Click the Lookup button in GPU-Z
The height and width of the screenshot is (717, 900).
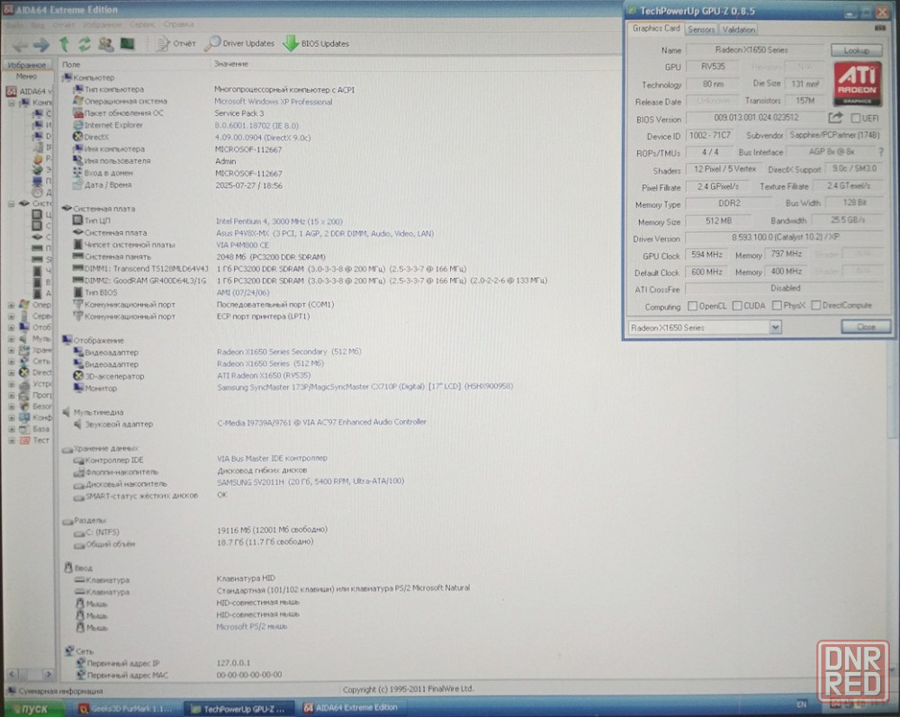[857, 50]
